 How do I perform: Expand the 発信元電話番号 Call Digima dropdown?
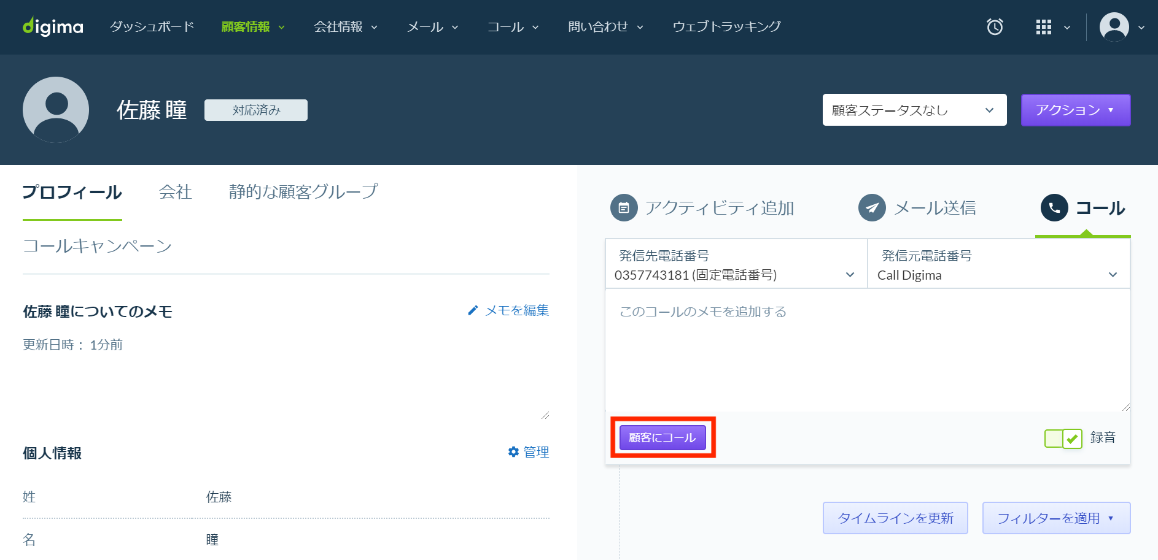pyautogui.click(x=1113, y=274)
